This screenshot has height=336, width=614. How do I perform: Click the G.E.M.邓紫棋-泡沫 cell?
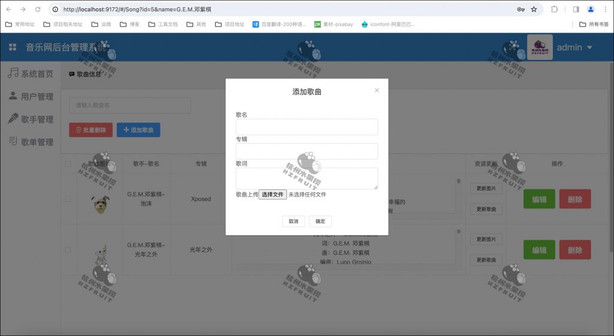pos(146,199)
